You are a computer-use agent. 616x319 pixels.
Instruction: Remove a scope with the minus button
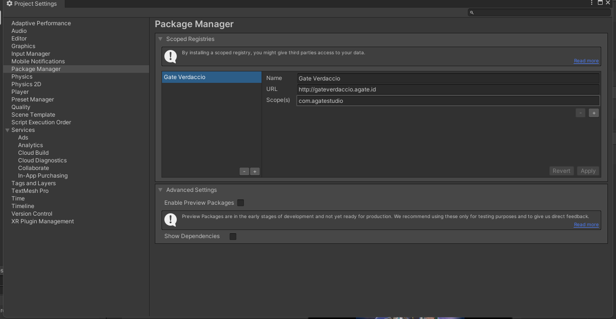click(x=580, y=113)
